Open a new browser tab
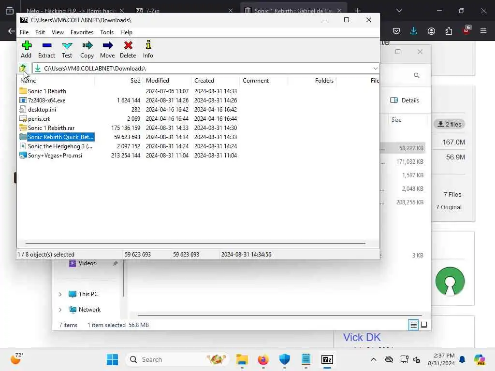 click(357, 11)
